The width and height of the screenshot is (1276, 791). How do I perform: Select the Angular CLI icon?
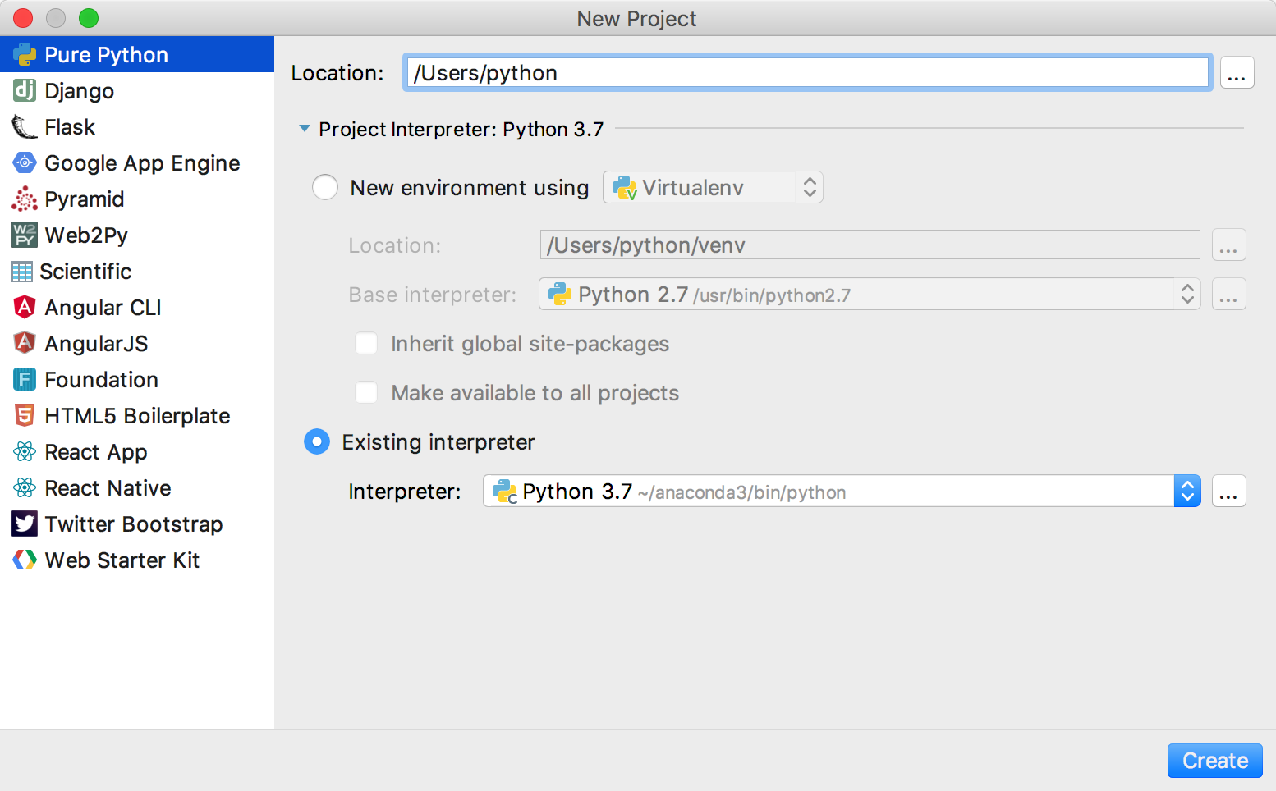tap(25, 307)
